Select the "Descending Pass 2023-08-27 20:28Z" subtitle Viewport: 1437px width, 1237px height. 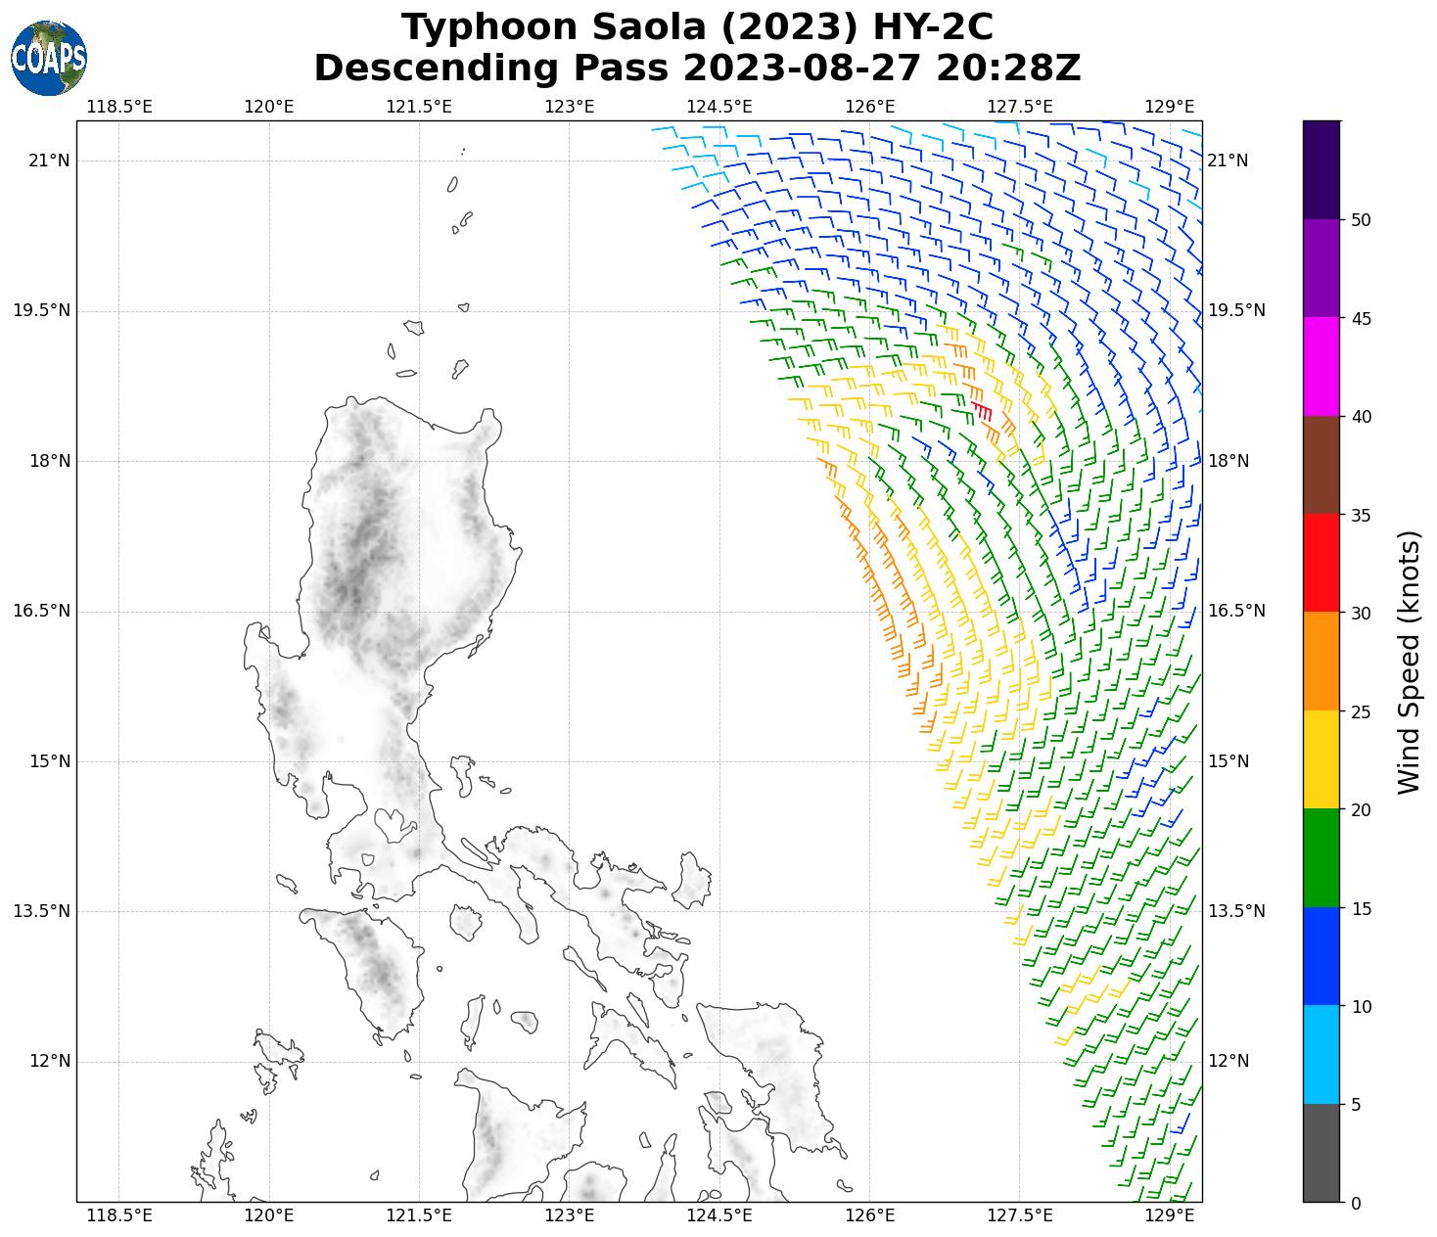click(697, 69)
